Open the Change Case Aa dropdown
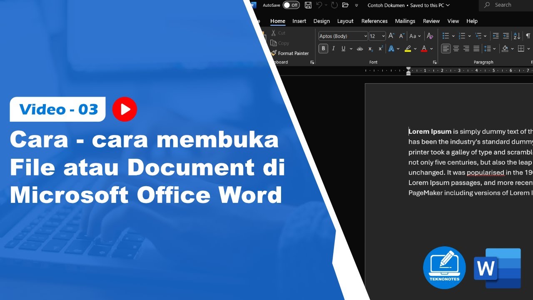 [415, 36]
